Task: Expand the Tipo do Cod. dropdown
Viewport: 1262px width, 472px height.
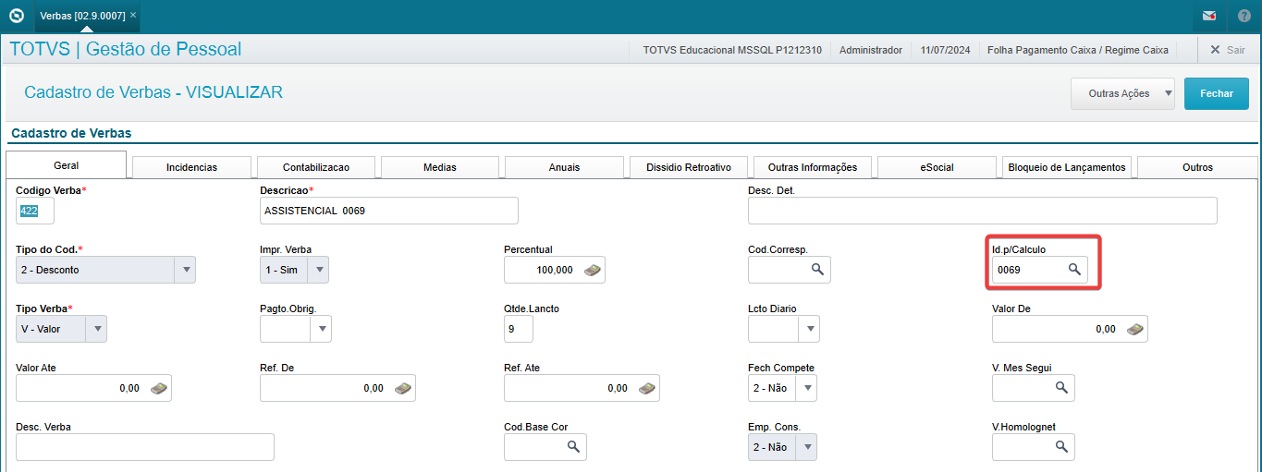Action: point(186,270)
